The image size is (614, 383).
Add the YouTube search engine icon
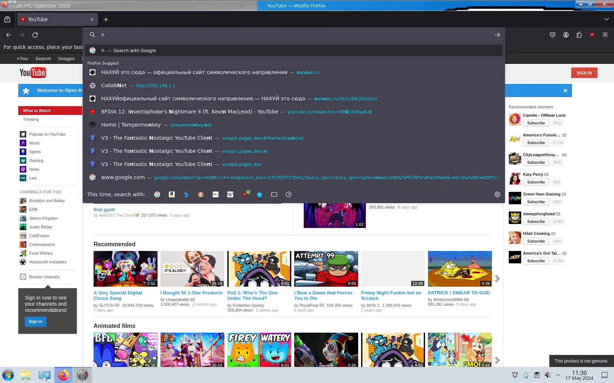pyautogui.click(x=246, y=194)
